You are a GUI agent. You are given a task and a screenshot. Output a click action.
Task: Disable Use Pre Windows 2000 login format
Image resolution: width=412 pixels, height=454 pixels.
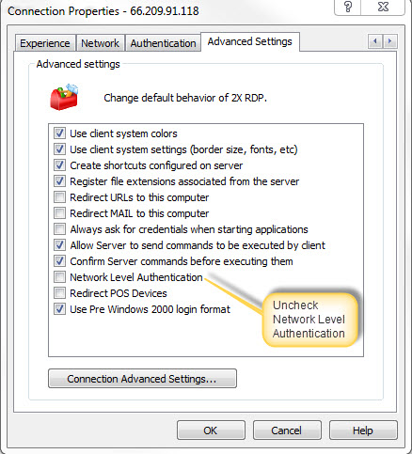tap(59, 309)
